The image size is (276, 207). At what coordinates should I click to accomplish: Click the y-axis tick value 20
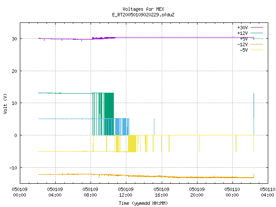(14, 71)
